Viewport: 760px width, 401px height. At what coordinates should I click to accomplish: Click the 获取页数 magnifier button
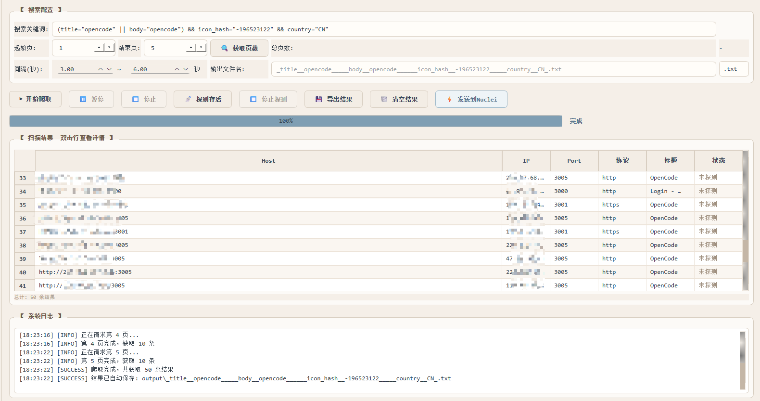click(x=239, y=48)
